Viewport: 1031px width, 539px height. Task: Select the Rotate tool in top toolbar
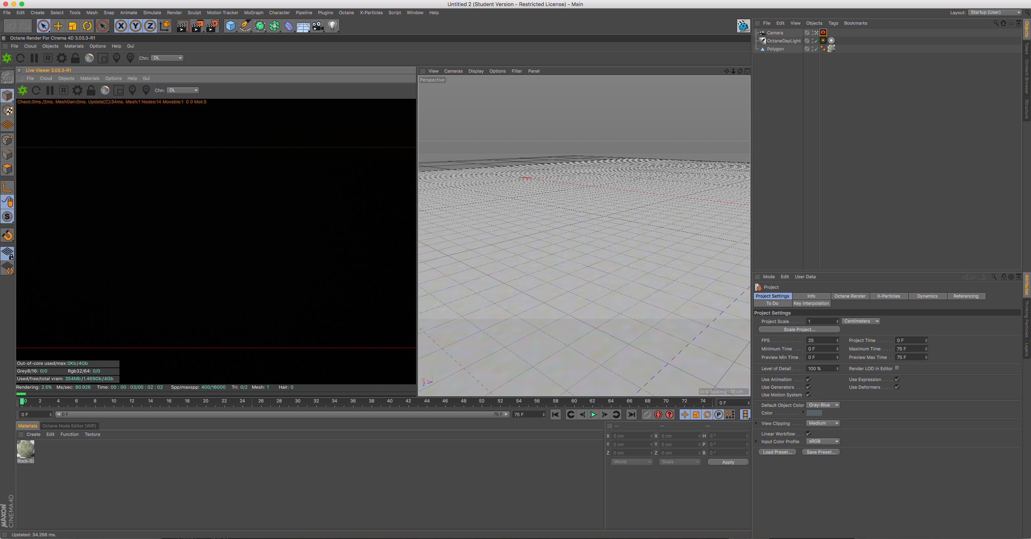[87, 26]
